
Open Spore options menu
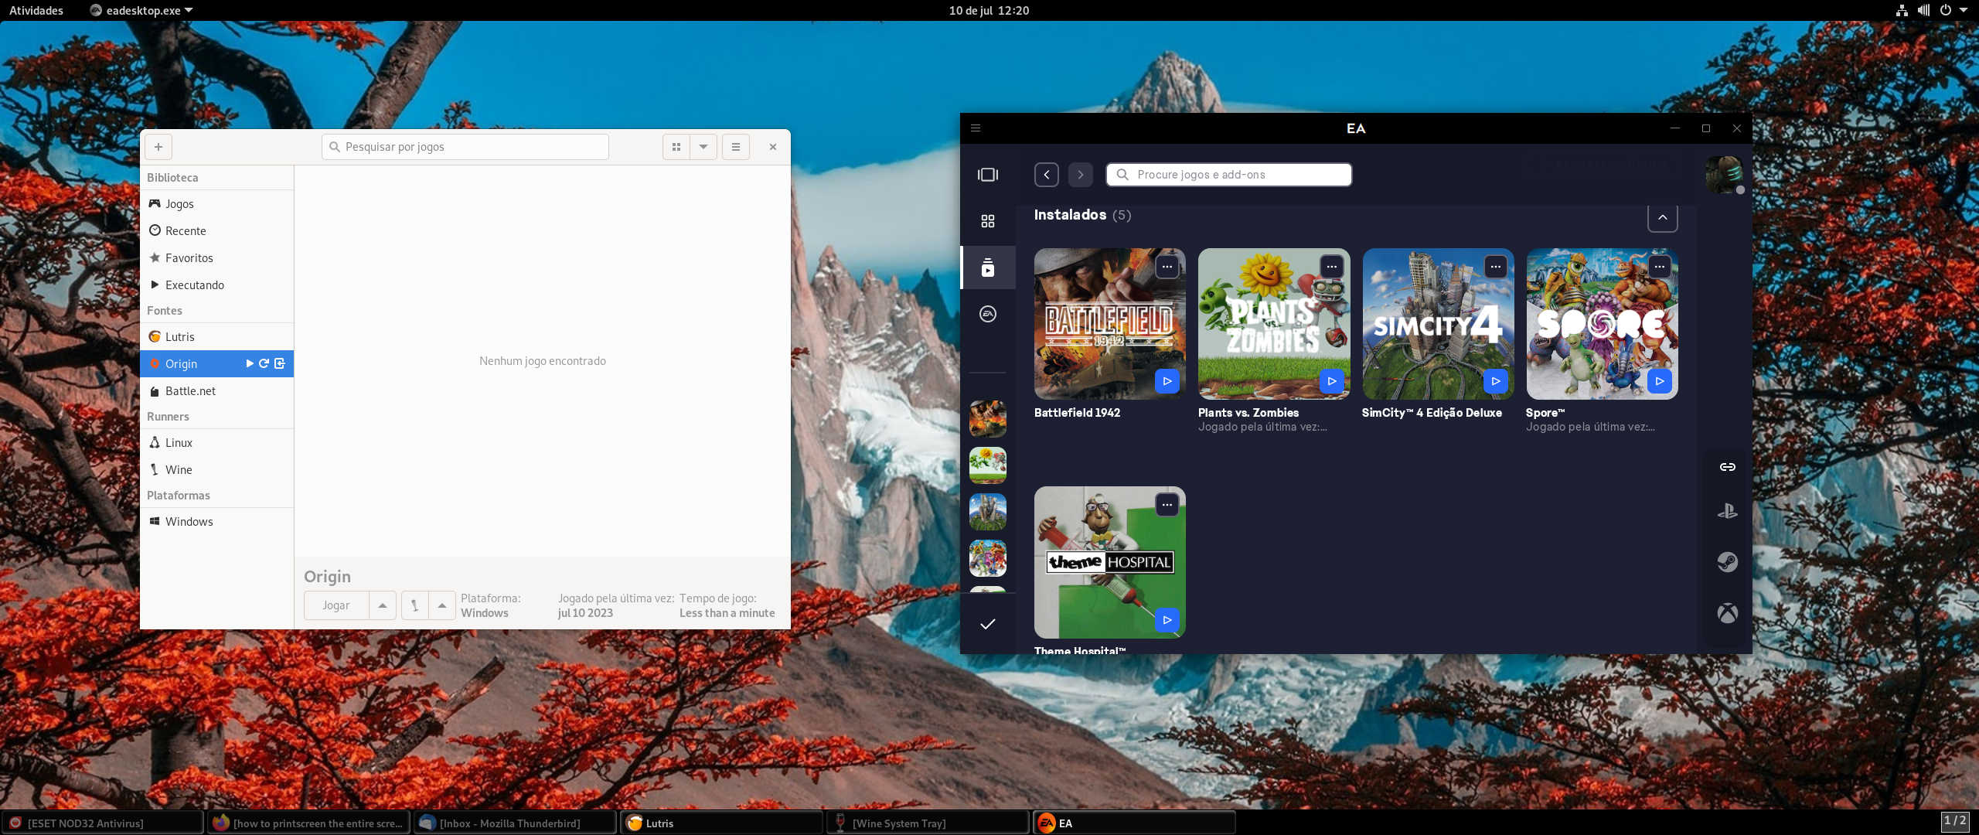(x=1660, y=267)
